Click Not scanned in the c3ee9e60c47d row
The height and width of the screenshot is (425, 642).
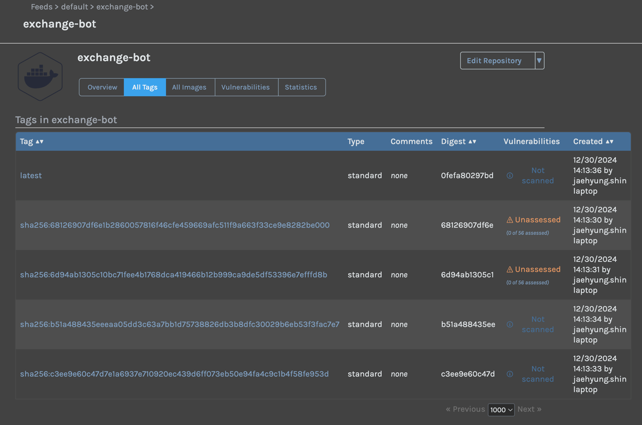tap(538, 374)
